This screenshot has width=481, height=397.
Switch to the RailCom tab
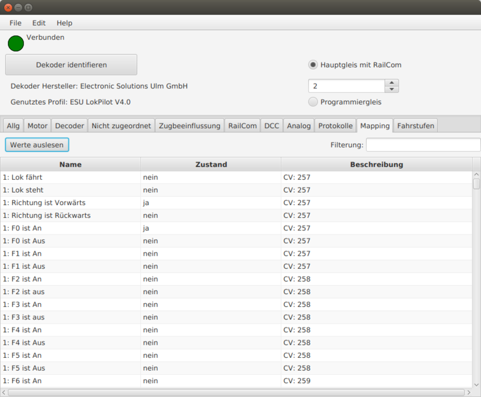(242, 126)
